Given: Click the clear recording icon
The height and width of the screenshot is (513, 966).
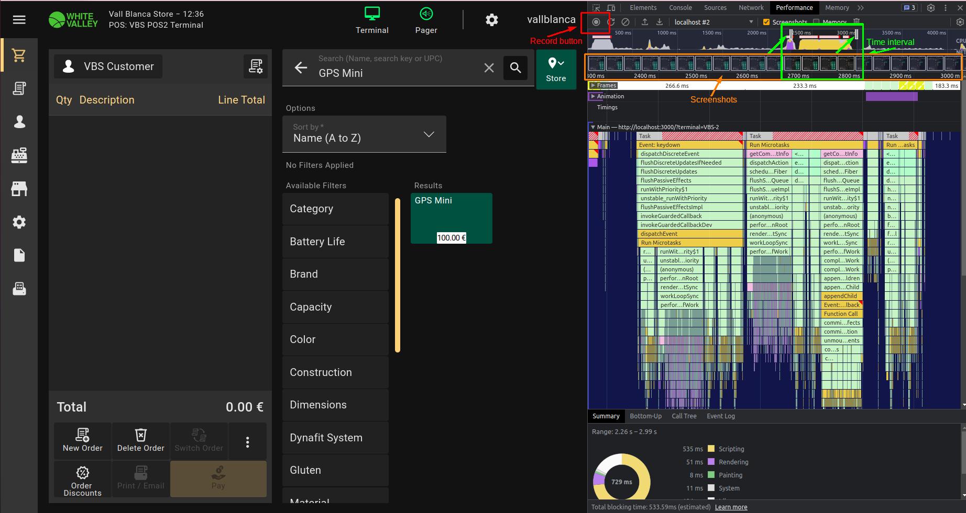Looking at the screenshot, I should tap(625, 22).
